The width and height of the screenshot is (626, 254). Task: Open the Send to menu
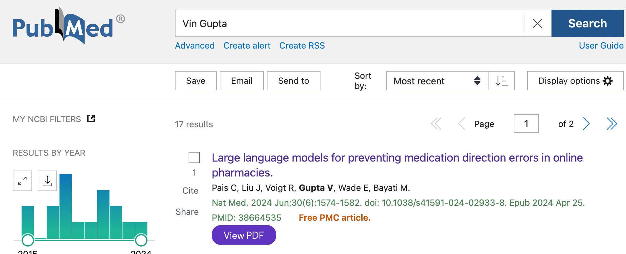tap(294, 81)
